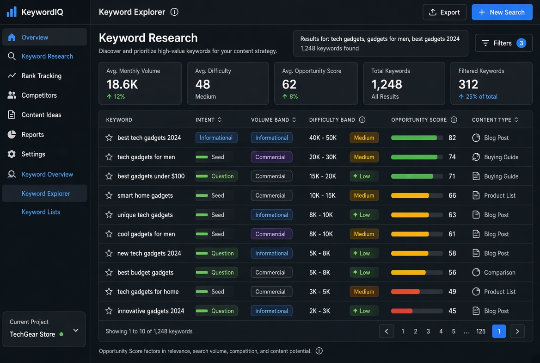Image resolution: width=540 pixels, height=363 pixels.
Task: Click volume range 40K - 50K
Action: pyautogui.click(x=323, y=138)
